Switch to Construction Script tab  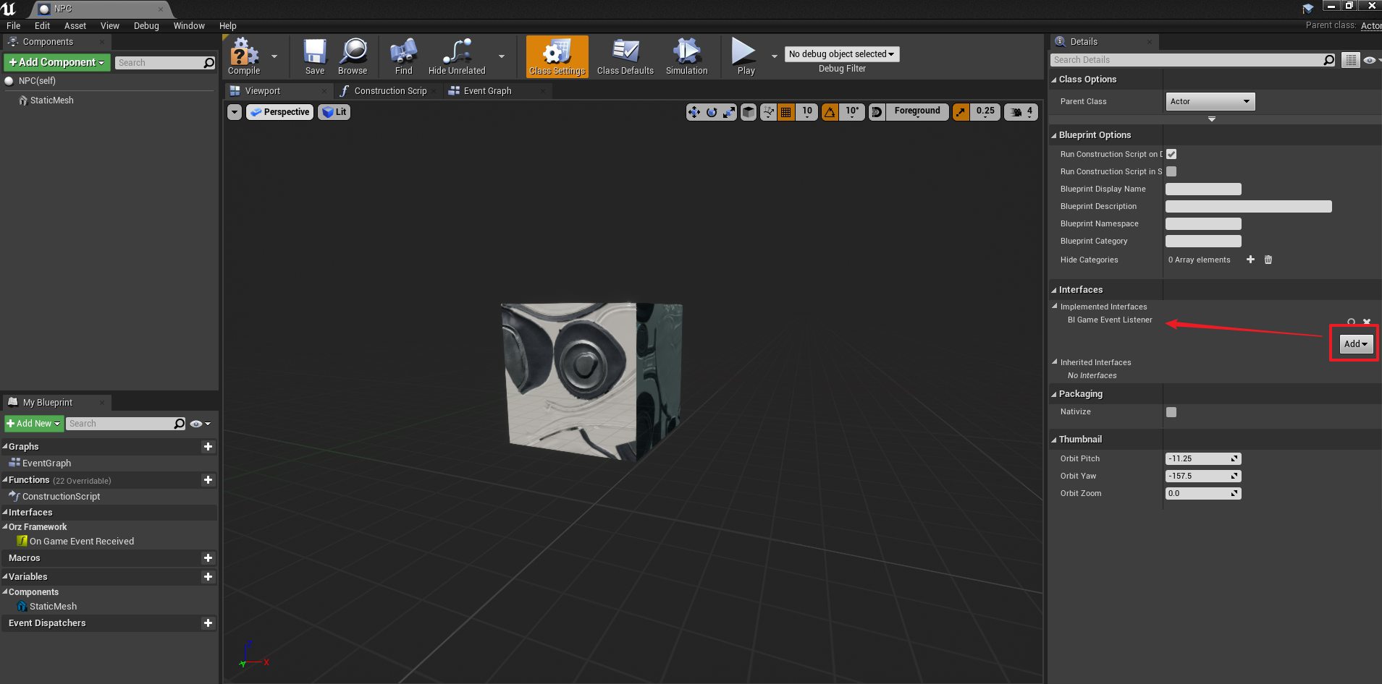(x=390, y=91)
